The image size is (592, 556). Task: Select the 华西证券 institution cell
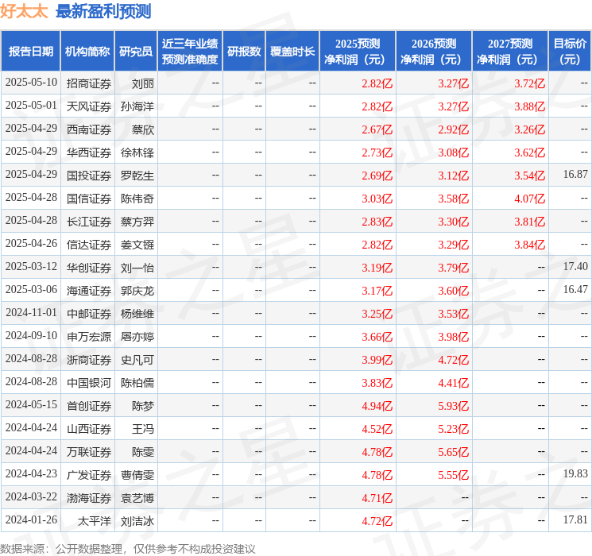pos(89,153)
